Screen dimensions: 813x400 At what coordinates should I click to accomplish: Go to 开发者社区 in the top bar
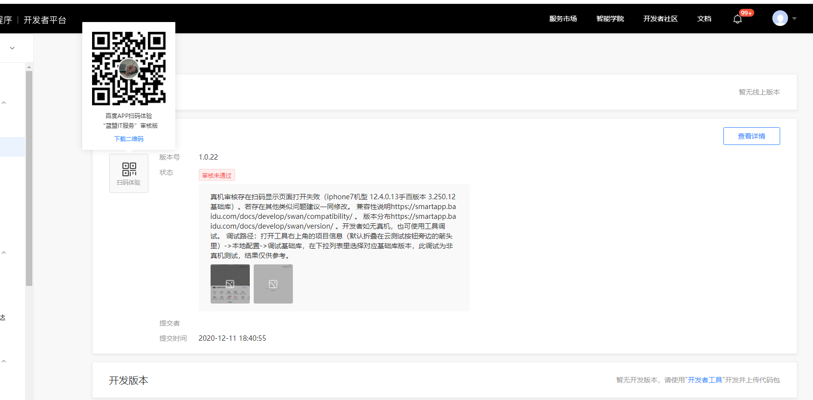pyautogui.click(x=661, y=19)
